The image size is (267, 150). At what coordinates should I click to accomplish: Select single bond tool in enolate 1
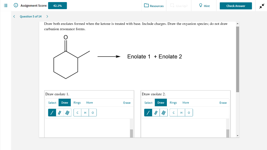tap(52, 113)
